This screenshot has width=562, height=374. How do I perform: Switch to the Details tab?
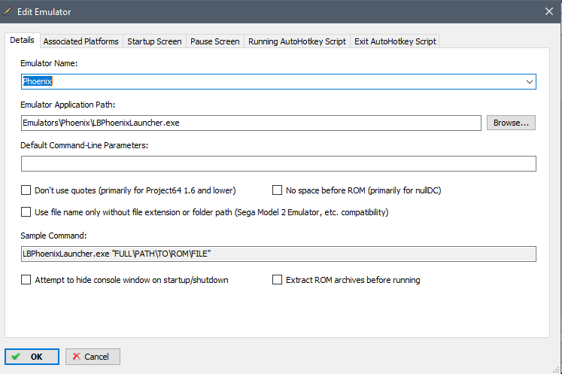point(23,40)
